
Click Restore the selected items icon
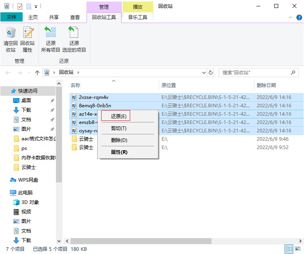pos(74,32)
